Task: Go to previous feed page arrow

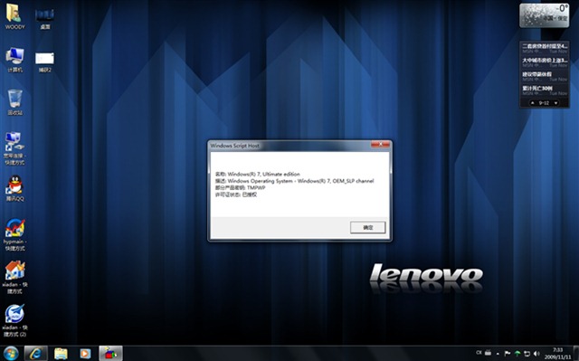Action: tap(533, 103)
